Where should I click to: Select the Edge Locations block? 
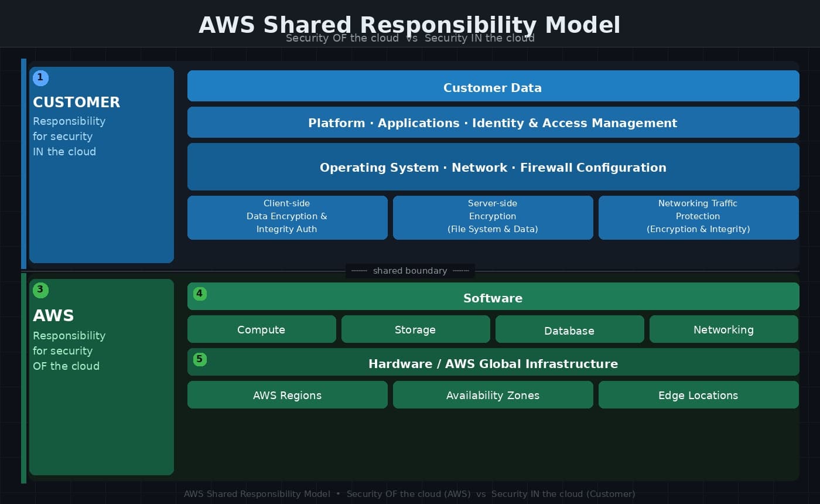click(x=698, y=395)
